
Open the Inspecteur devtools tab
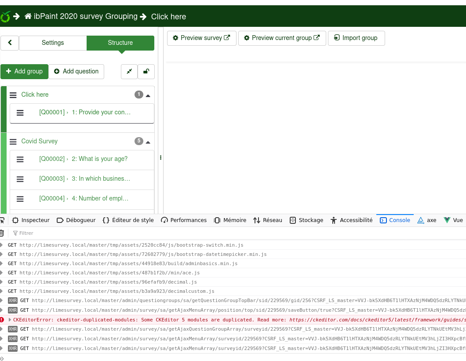coord(31,220)
